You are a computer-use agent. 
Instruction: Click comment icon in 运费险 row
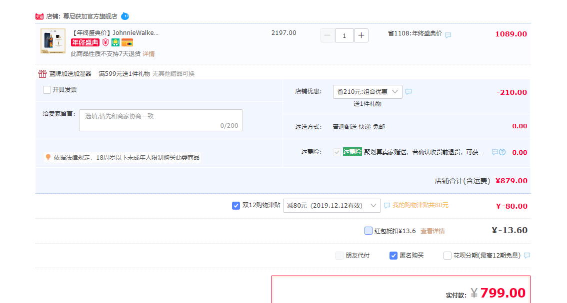point(494,152)
